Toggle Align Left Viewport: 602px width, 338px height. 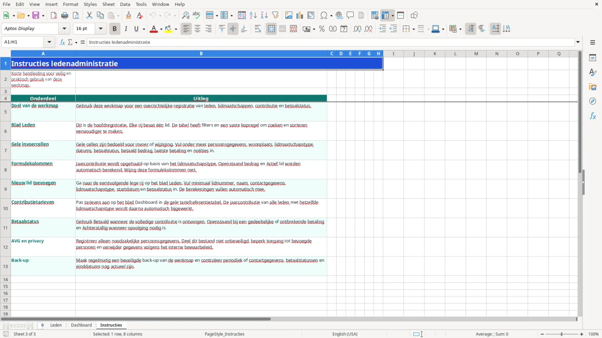[187, 29]
